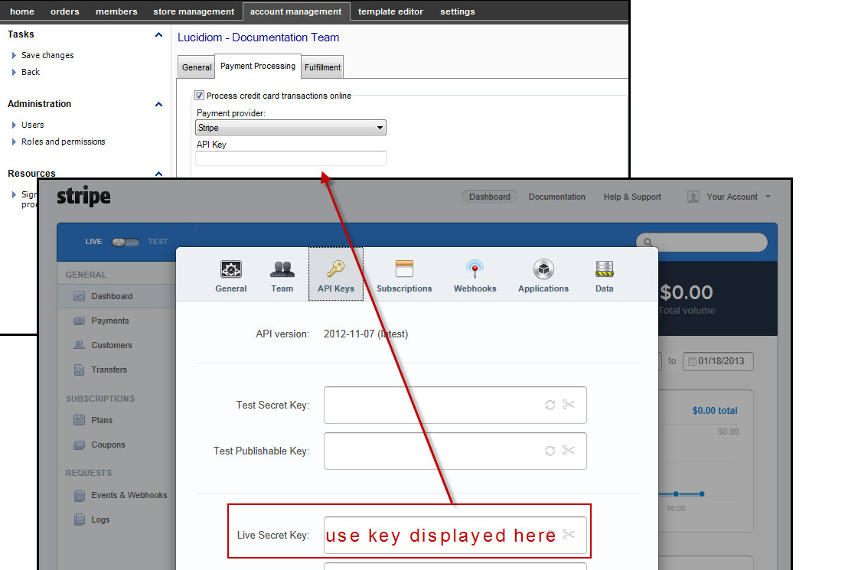This screenshot has width=858, height=570.
Task: Click the Test Publishable Key field
Action: (455, 451)
